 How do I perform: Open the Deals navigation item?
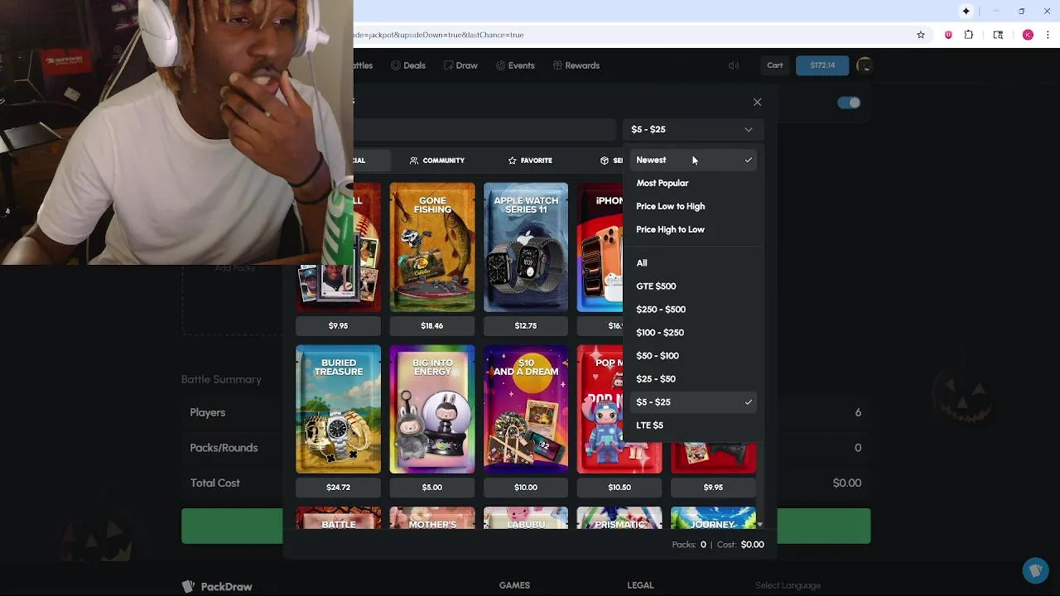click(407, 65)
